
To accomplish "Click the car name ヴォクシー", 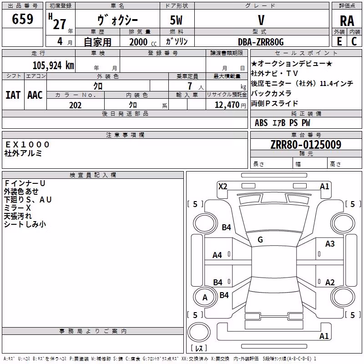I will (x=117, y=20).
